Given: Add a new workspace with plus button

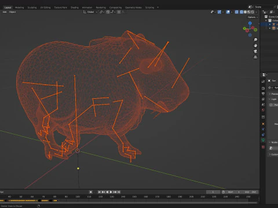Looking at the screenshot, I should pos(158,8).
